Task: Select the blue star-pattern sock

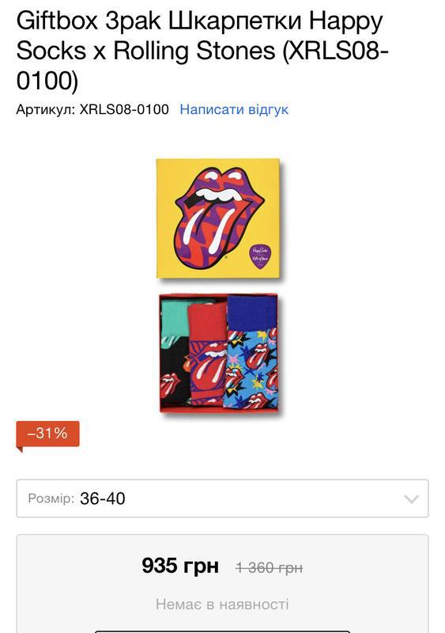Action: [251, 351]
